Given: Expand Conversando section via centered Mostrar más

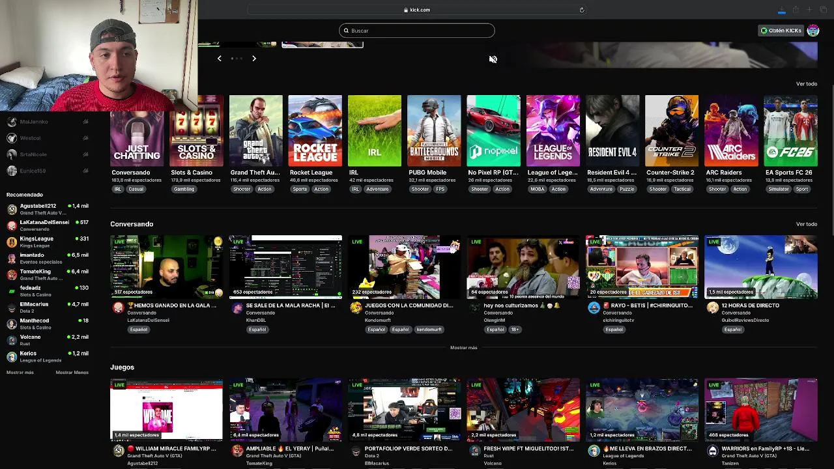Looking at the screenshot, I should [463, 348].
